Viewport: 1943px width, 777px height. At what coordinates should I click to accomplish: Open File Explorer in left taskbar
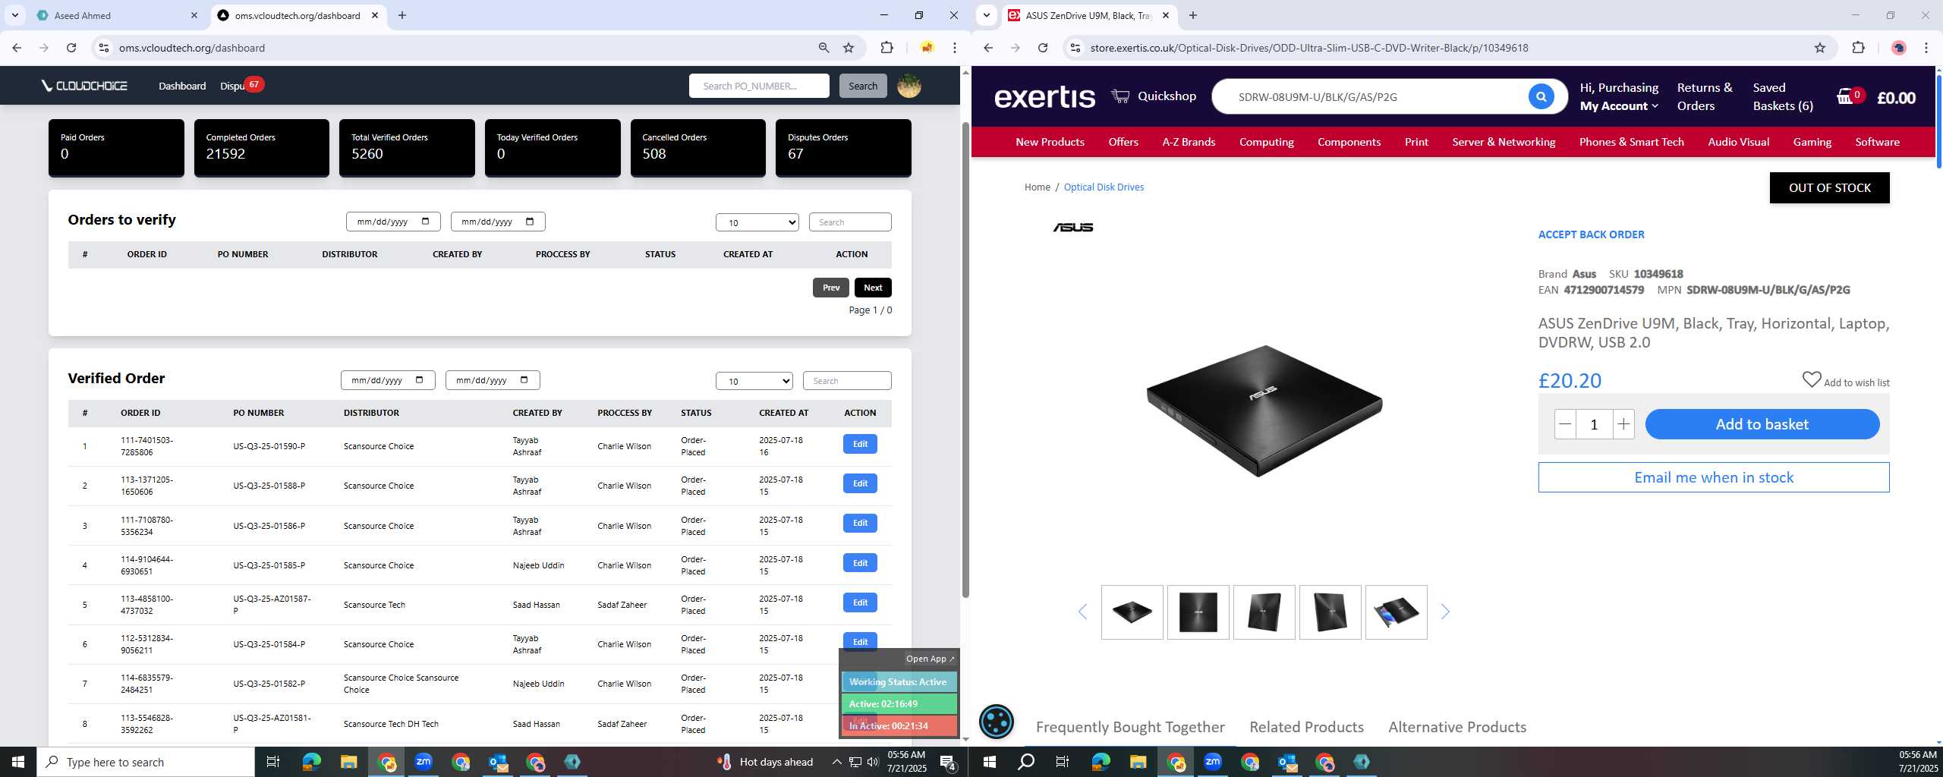click(348, 762)
